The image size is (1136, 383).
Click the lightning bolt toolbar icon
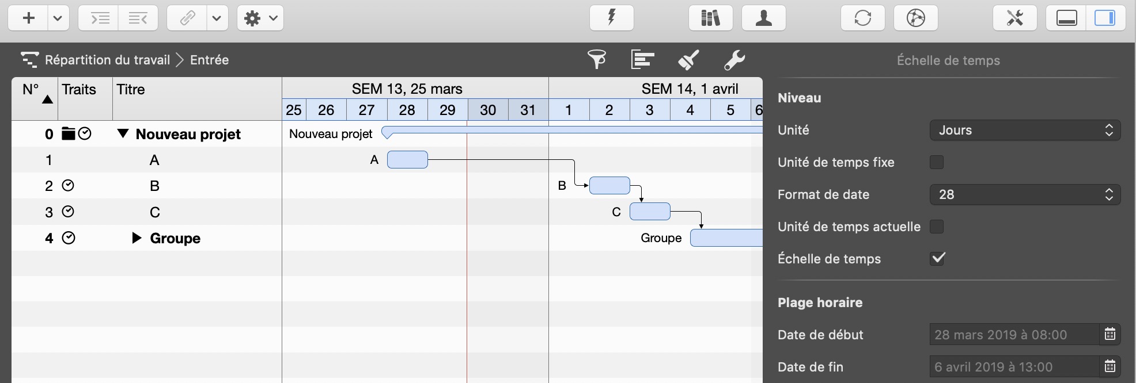pyautogui.click(x=611, y=18)
